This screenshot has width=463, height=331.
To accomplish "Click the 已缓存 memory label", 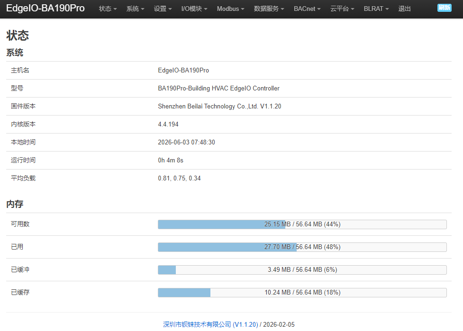I will coord(20,292).
